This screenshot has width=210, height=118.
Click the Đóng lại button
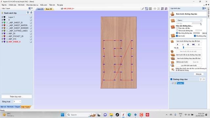tap(199, 74)
